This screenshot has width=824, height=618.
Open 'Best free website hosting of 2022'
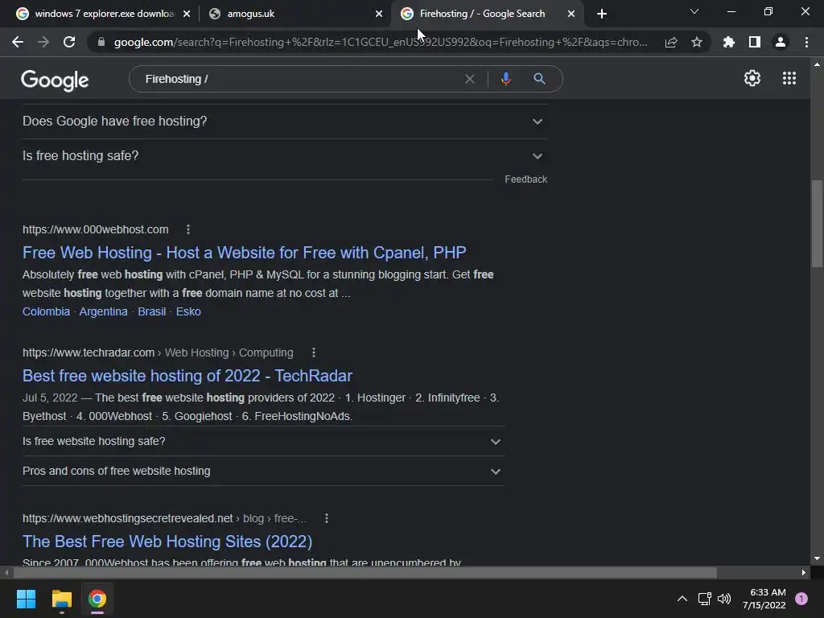[187, 376]
